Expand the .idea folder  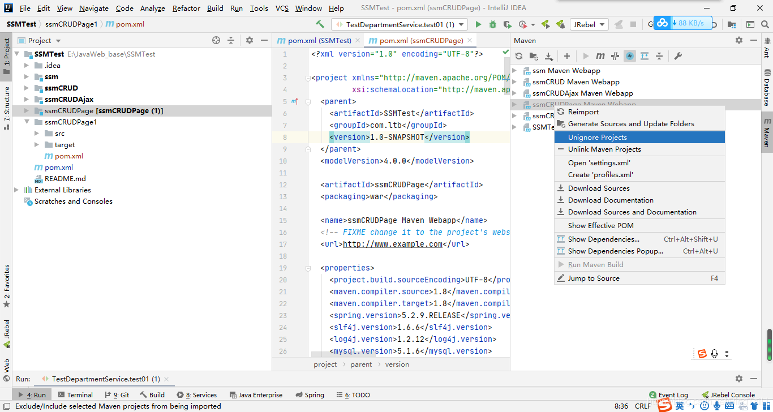(x=27, y=66)
